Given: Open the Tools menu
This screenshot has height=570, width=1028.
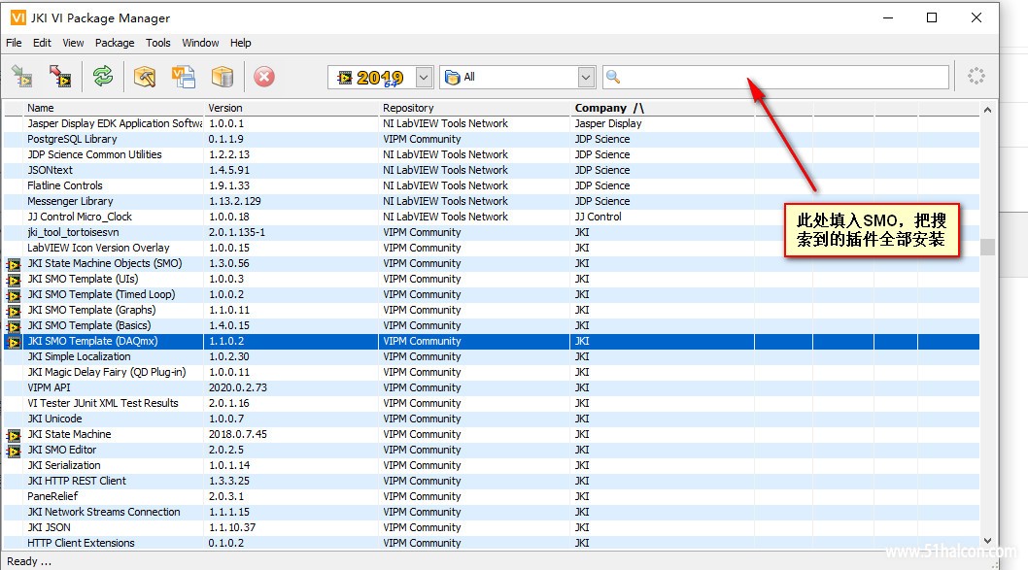Looking at the screenshot, I should 158,43.
